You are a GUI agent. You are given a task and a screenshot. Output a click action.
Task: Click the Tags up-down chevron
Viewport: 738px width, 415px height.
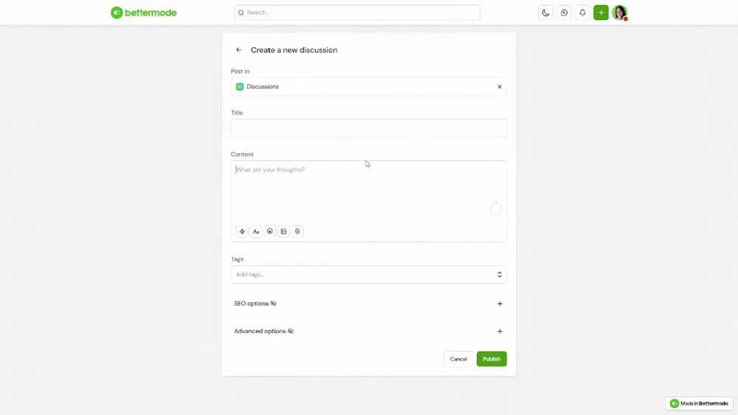pyautogui.click(x=500, y=274)
